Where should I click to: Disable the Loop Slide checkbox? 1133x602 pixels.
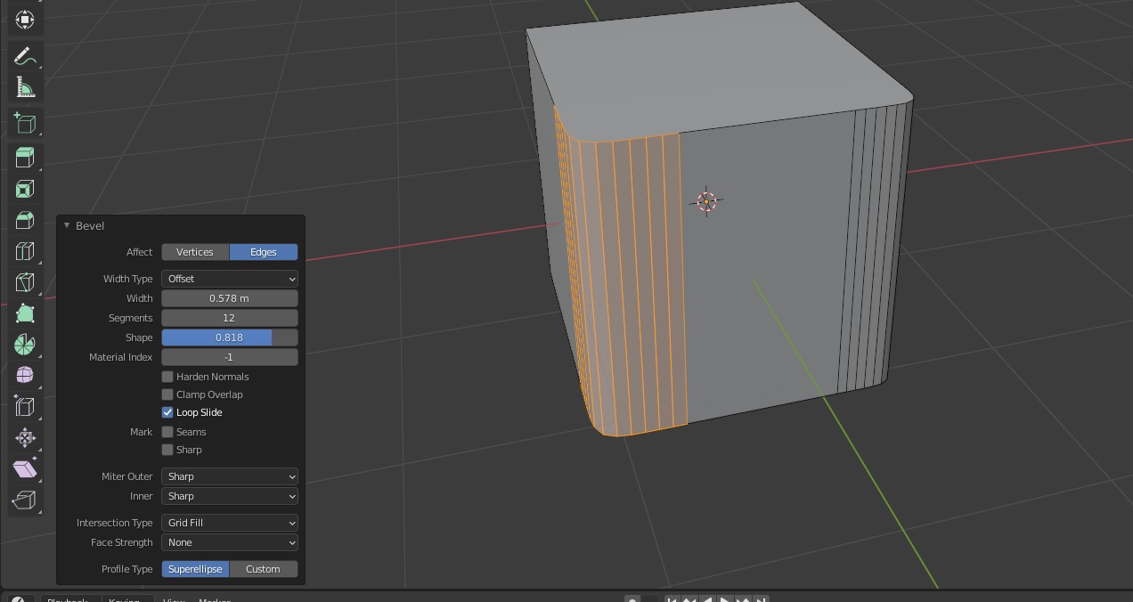click(x=167, y=412)
